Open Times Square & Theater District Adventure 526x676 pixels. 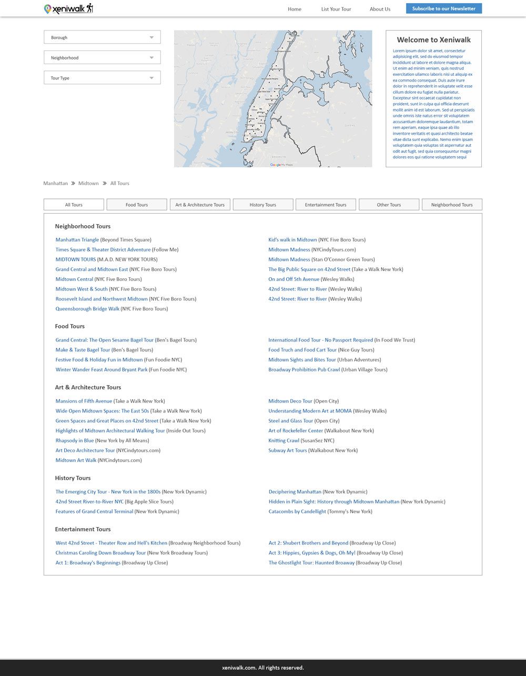(103, 250)
